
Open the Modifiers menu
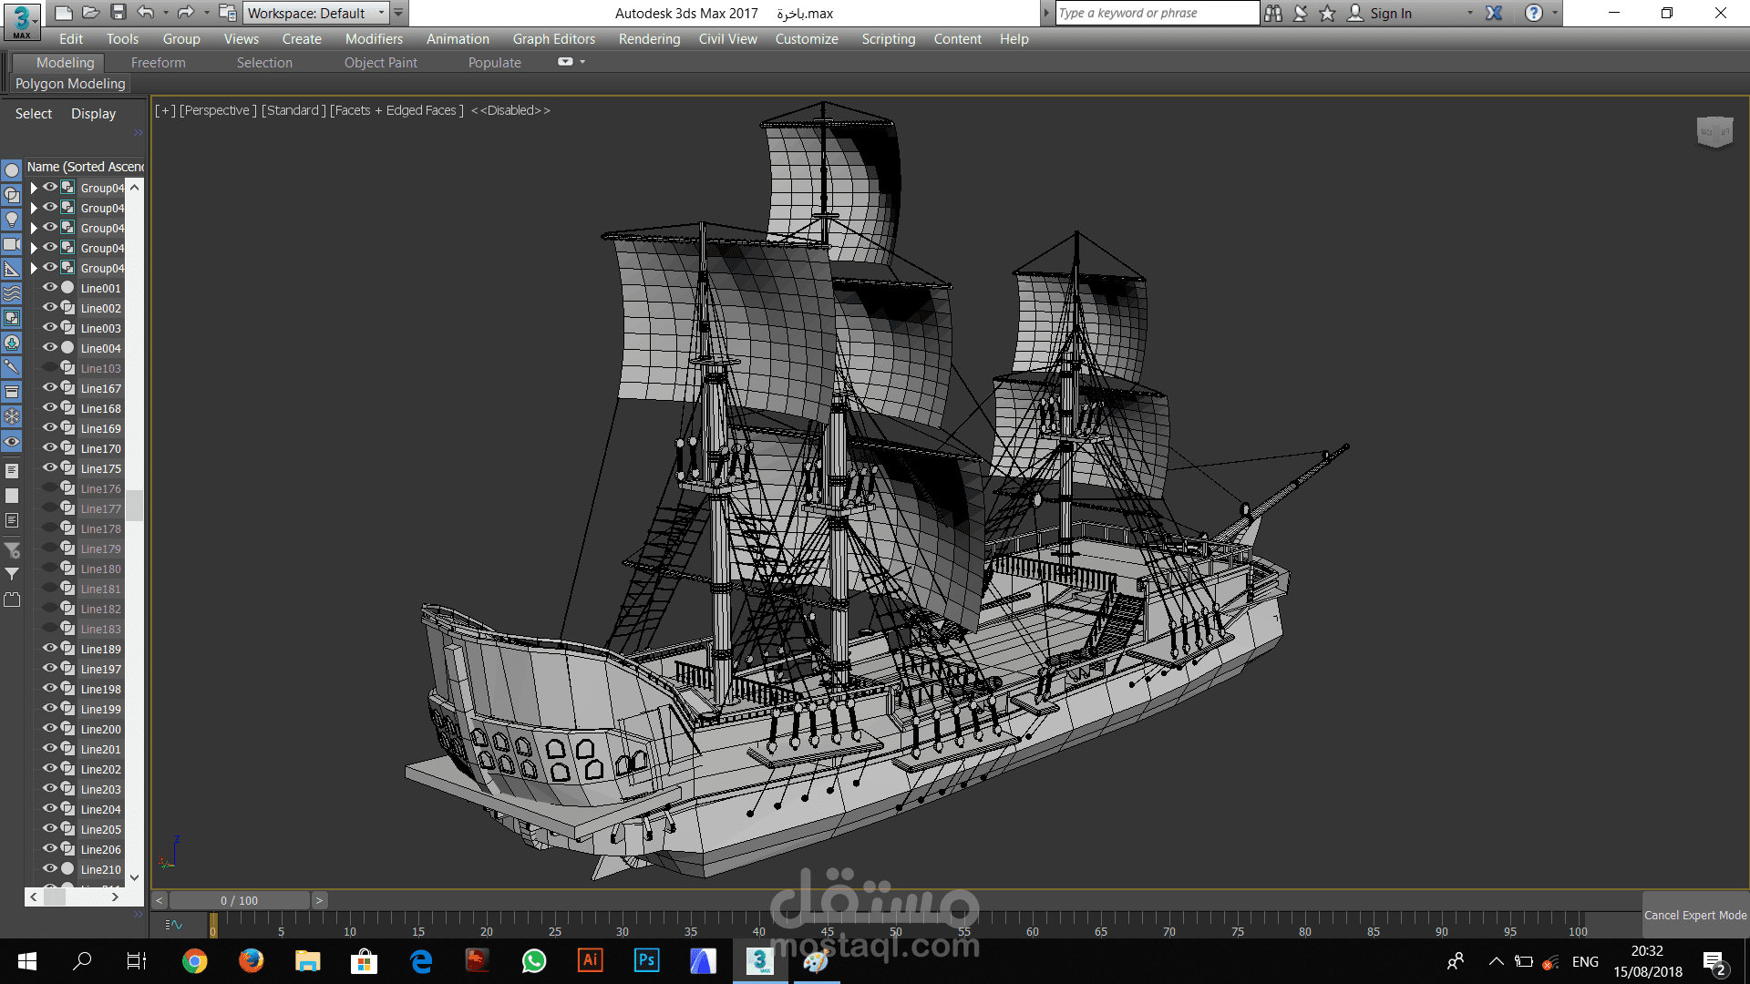point(374,39)
